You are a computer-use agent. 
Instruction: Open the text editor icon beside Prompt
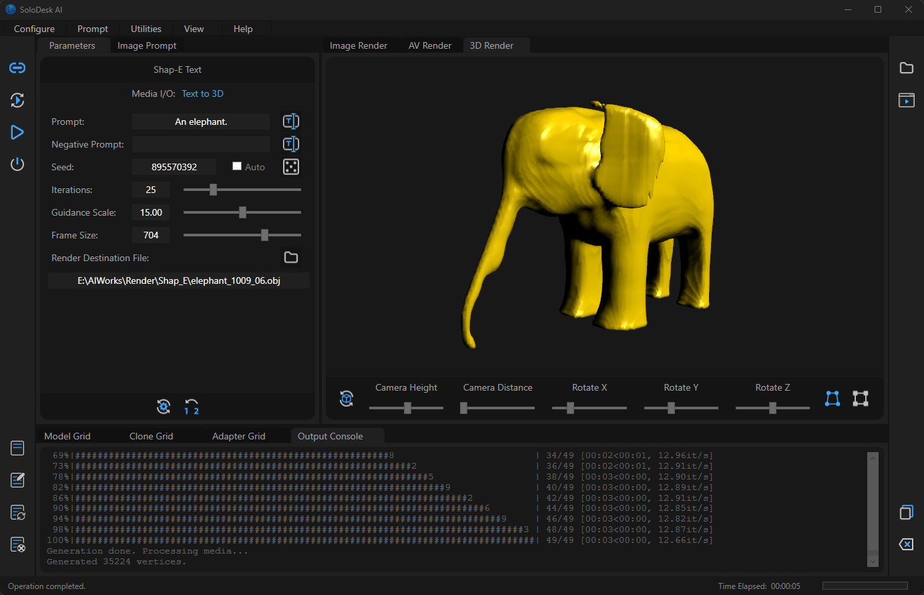tap(291, 122)
